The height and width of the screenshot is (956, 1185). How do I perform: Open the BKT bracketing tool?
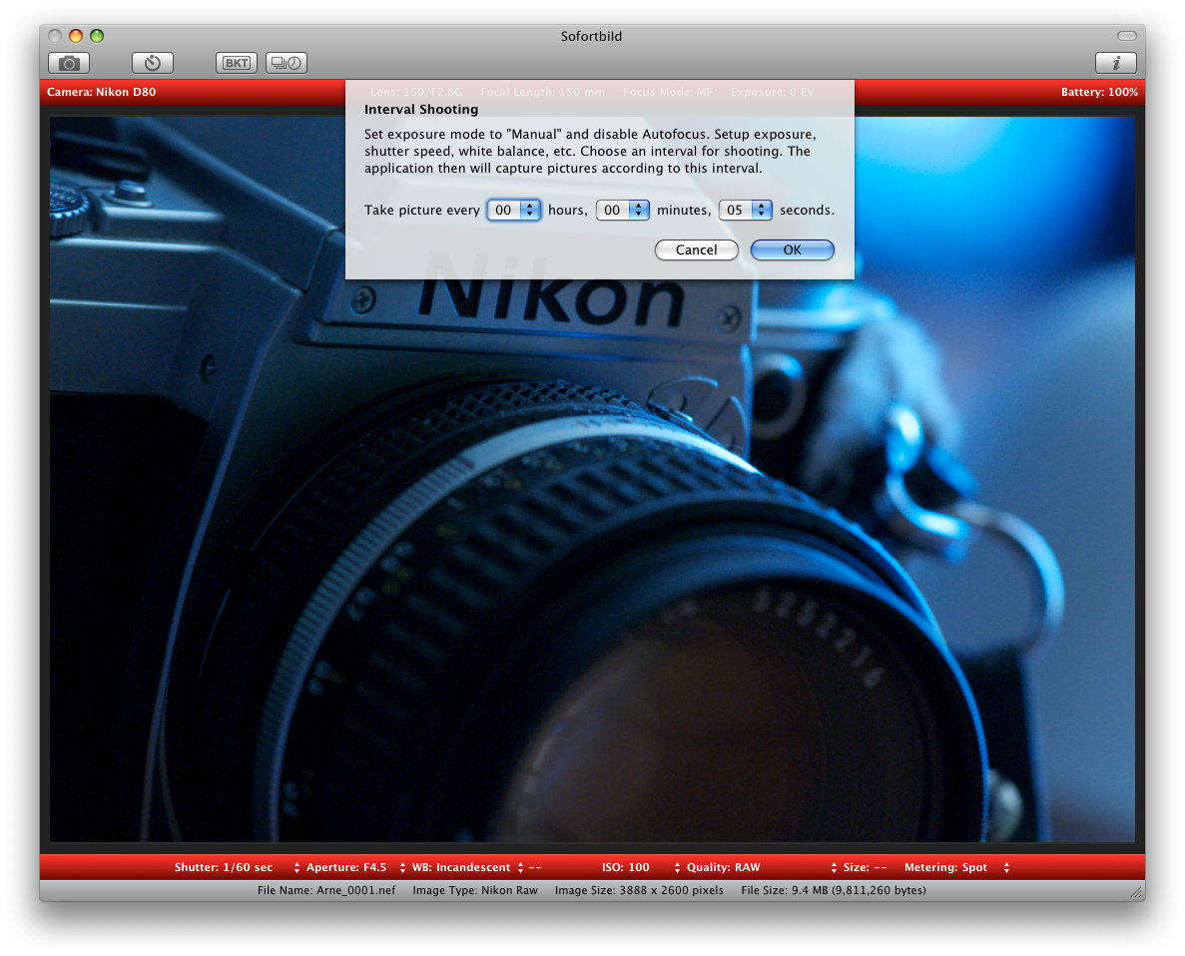coord(236,63)
